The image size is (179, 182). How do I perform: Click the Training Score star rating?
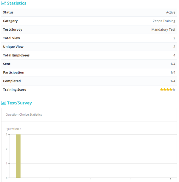click(x=168, y=90)
